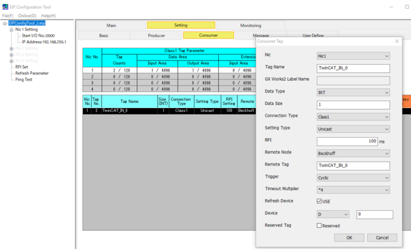Select Refresh Parameter tree item
This screenshot has width=411, height=252.
[x=32, y=73]
